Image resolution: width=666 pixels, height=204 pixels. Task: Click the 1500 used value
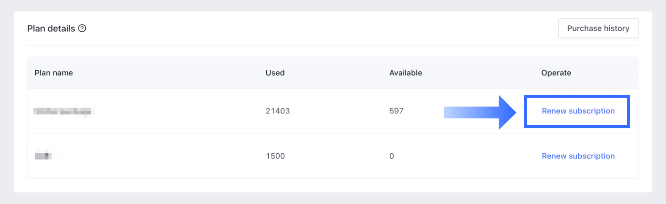(x=275, y=156)
